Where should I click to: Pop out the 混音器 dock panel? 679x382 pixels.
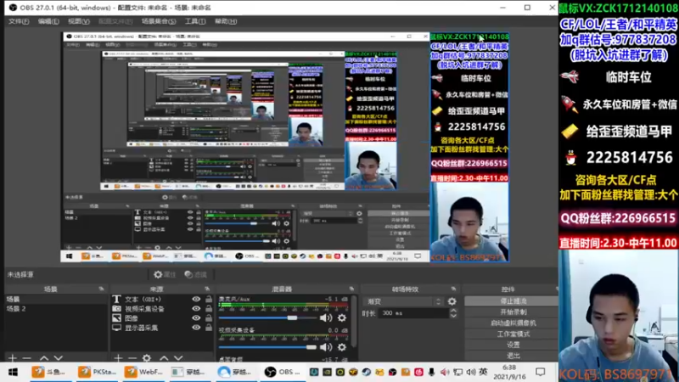pyautogui.click(x=351, y=289)
